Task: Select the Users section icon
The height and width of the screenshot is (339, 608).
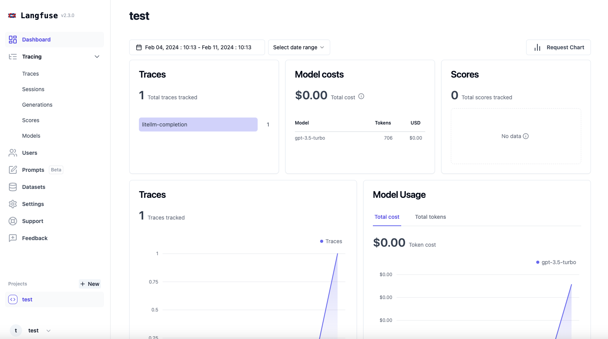Action: (x=12, y=152)
